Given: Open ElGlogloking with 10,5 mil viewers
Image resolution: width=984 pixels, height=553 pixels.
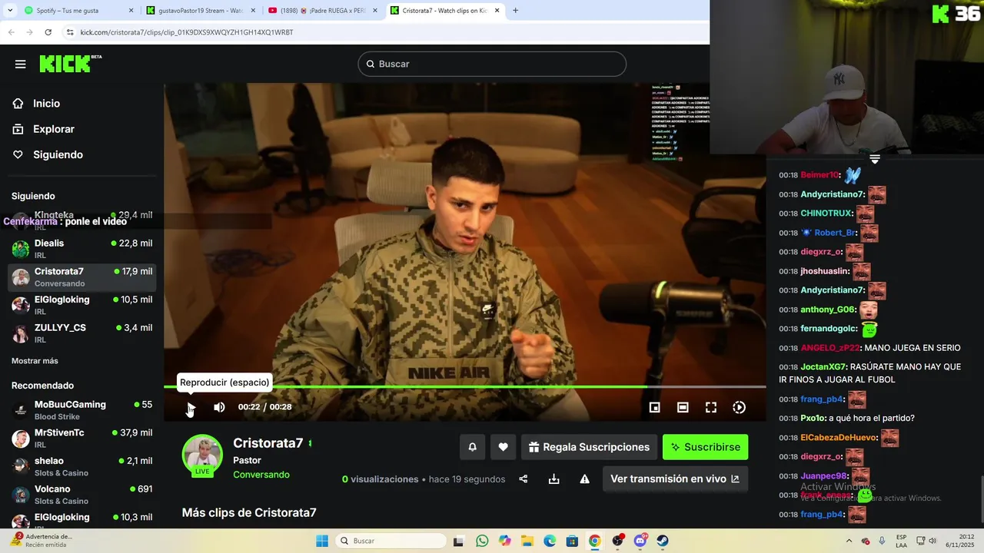Looking at the screenshot, I should (81, 305).
